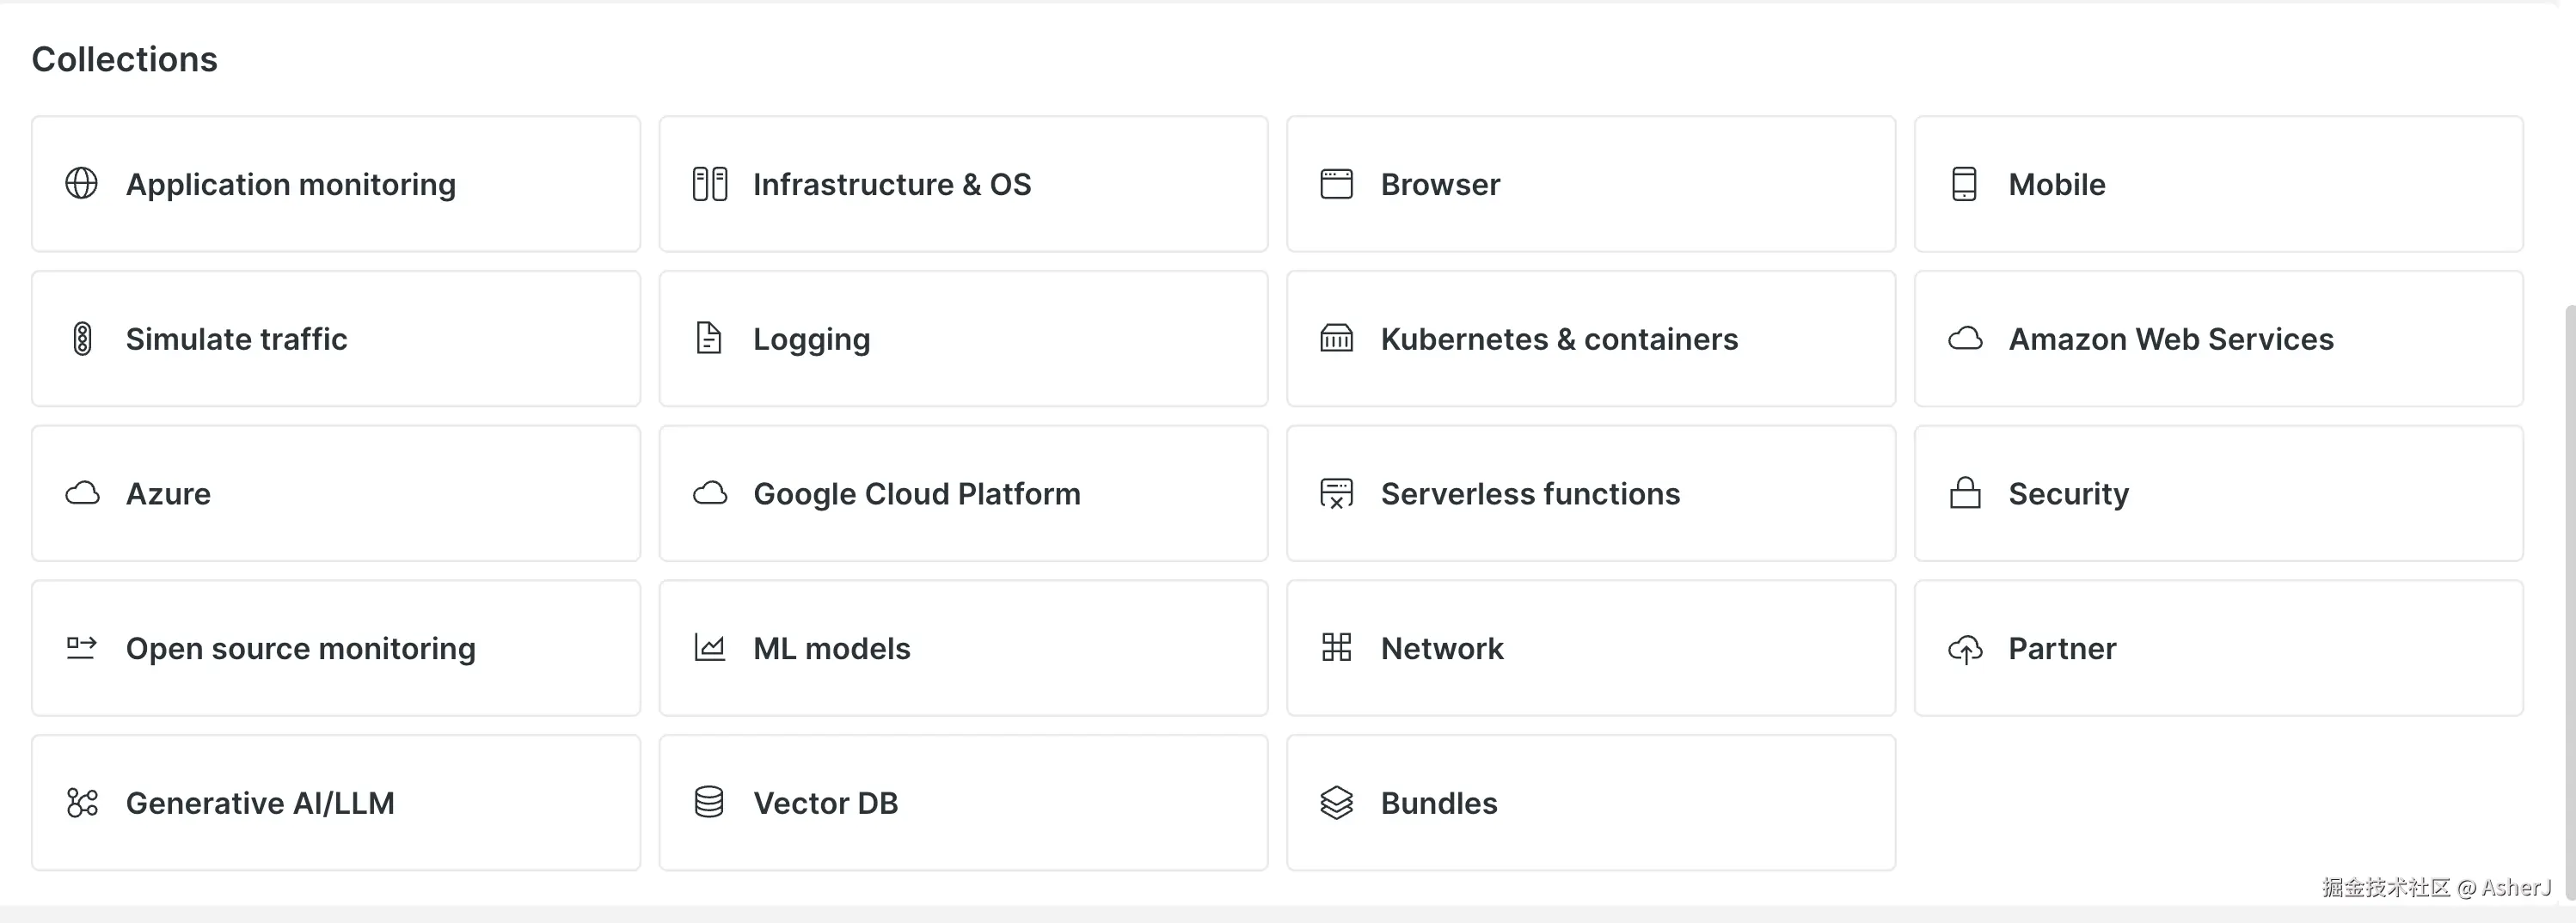Screen dimensions: 2576x923
Task: Click the stacked layers icon for Bundles
Action: pyautogui.click(x=1336, y=802)
